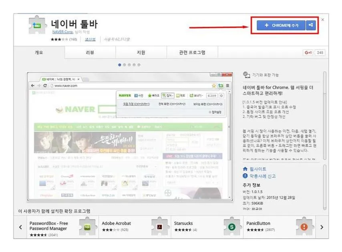Viewport: 342px width, 252px height.
Task: Click the description panel scrollbar
Action: point(324,116)
